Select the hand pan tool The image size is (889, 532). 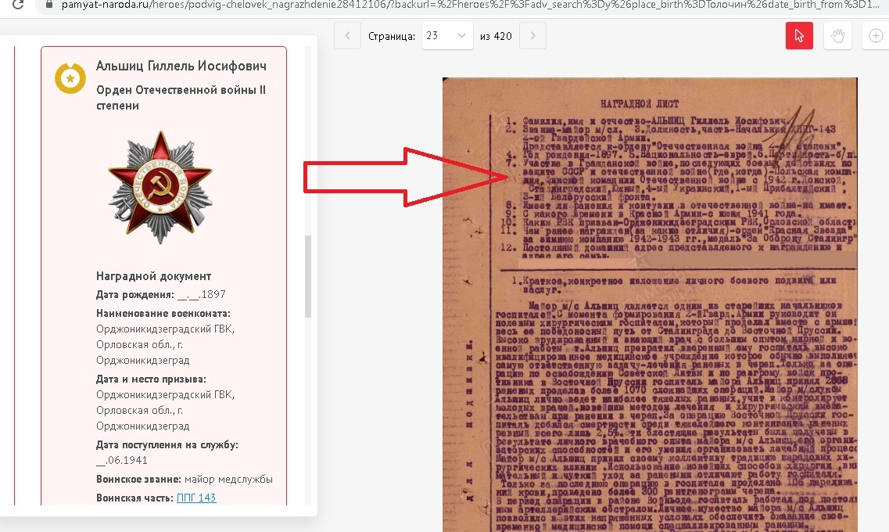pyautogui.click(x=837, y=36)
